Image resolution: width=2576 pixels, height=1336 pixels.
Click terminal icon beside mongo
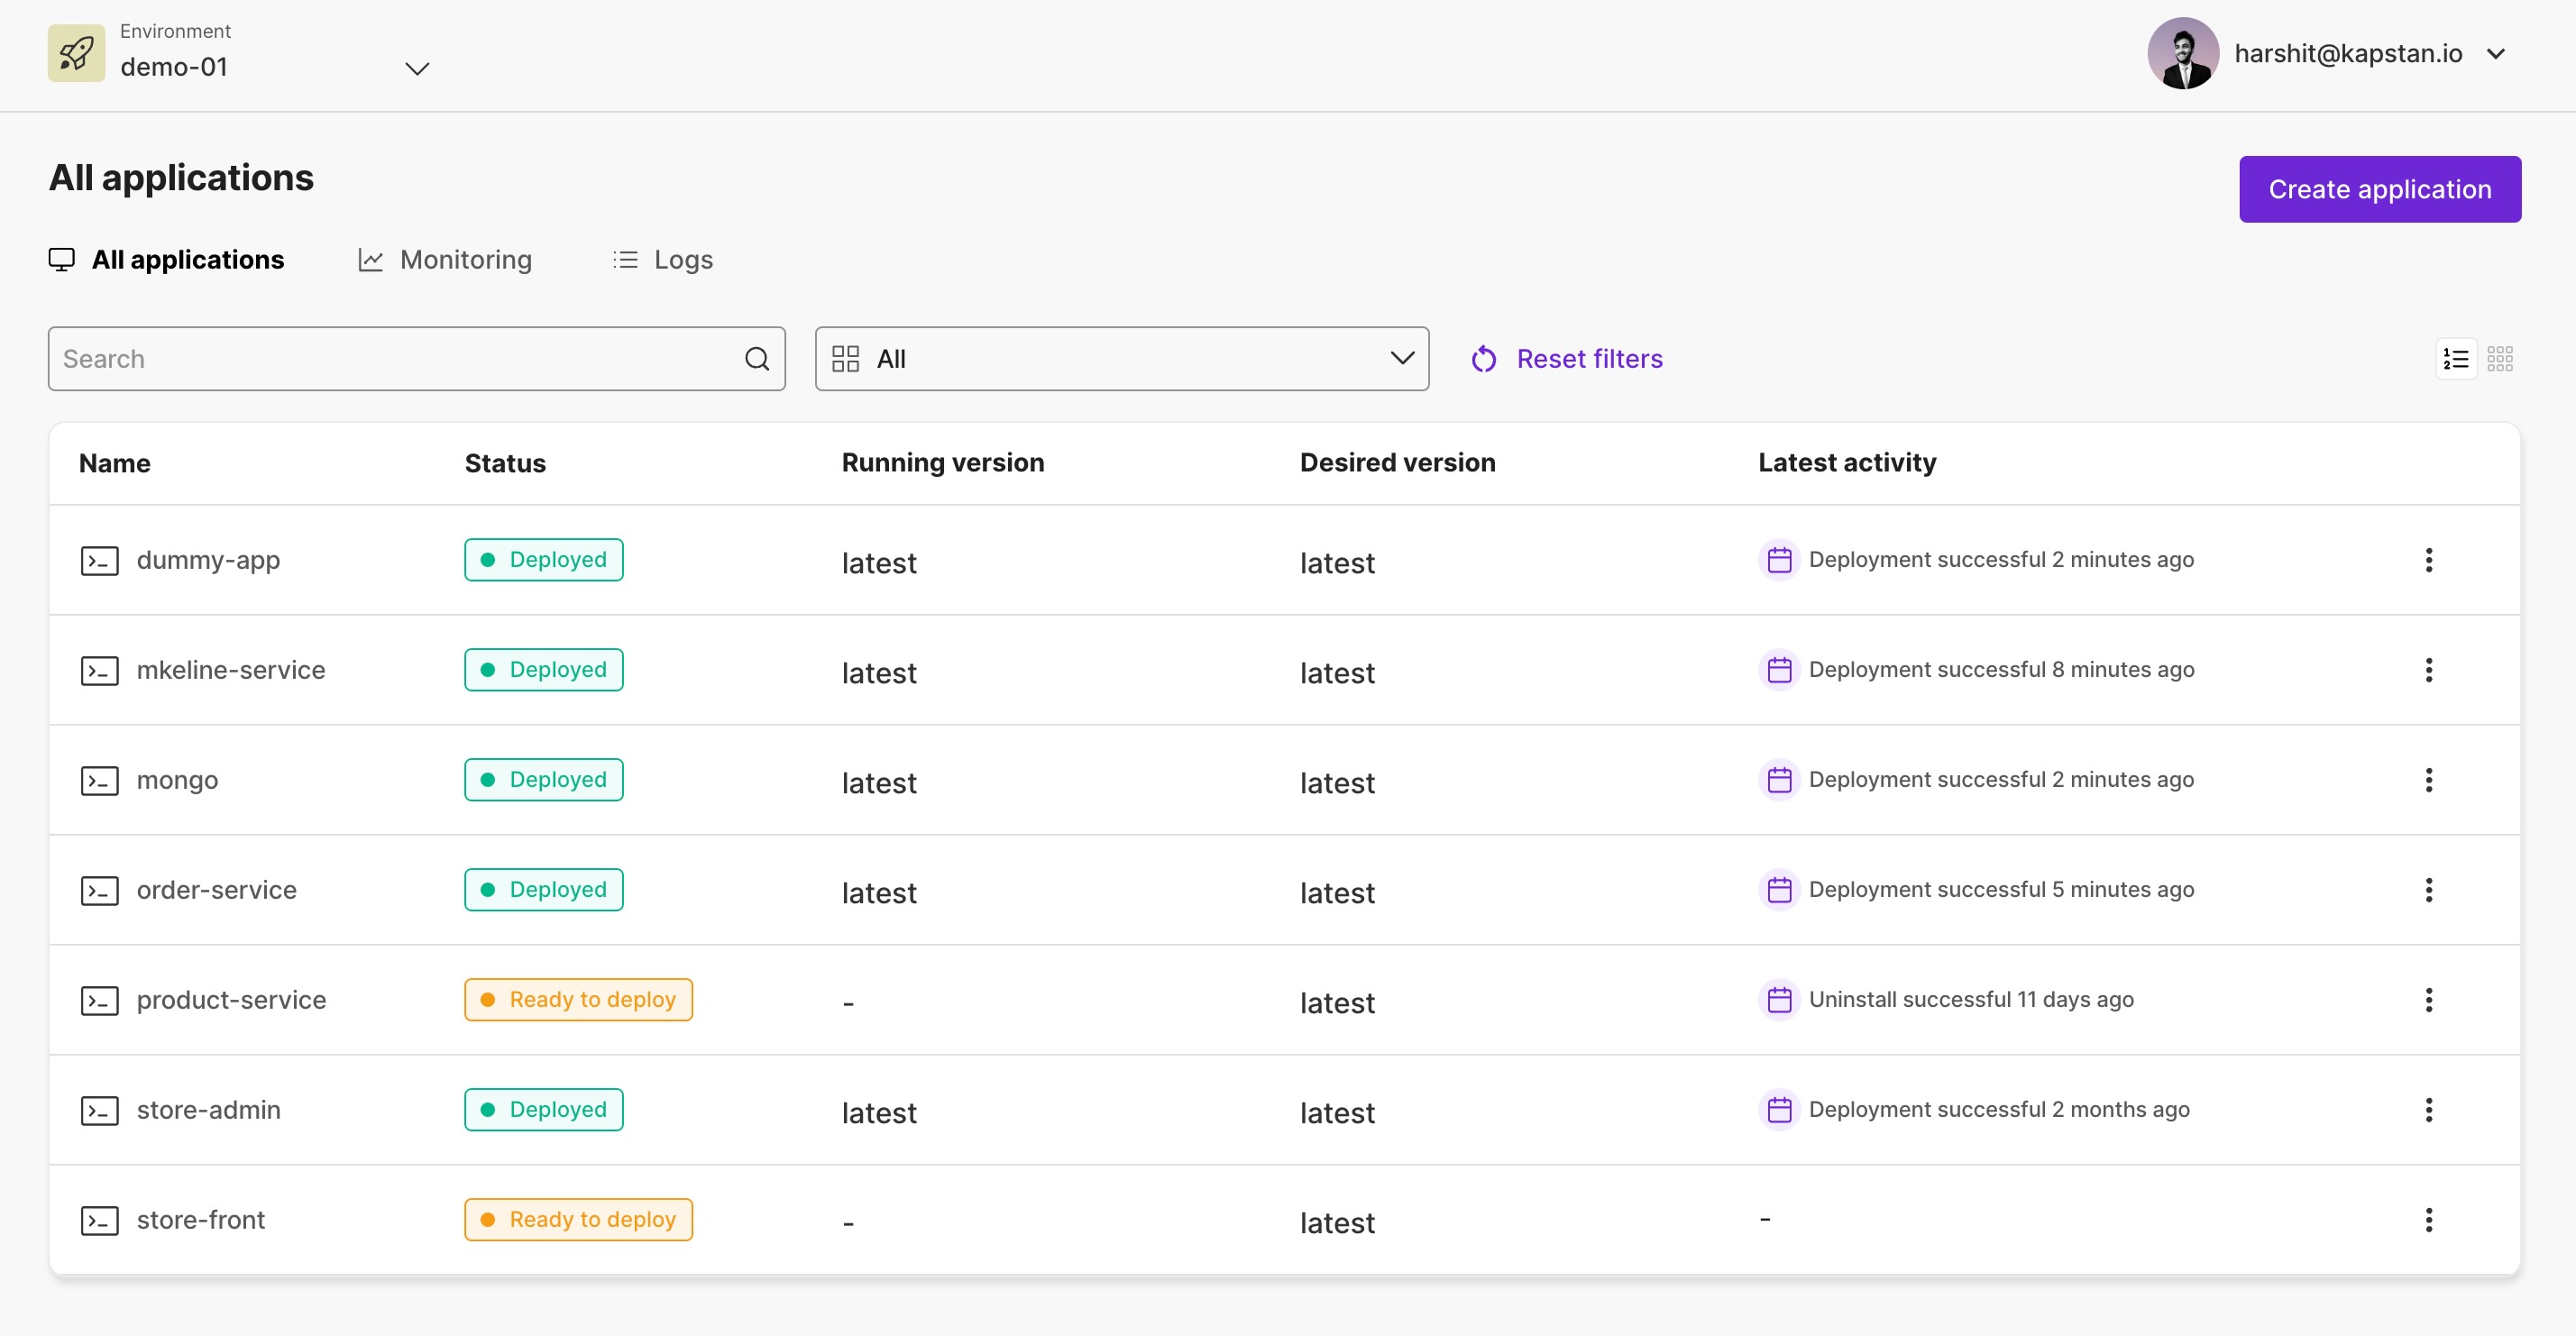99,781
